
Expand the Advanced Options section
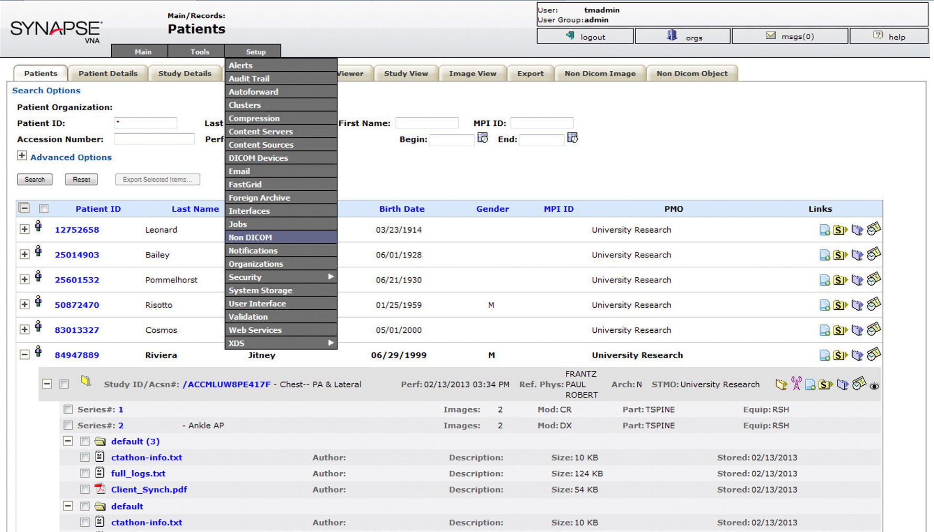click(x=22, y=156)
